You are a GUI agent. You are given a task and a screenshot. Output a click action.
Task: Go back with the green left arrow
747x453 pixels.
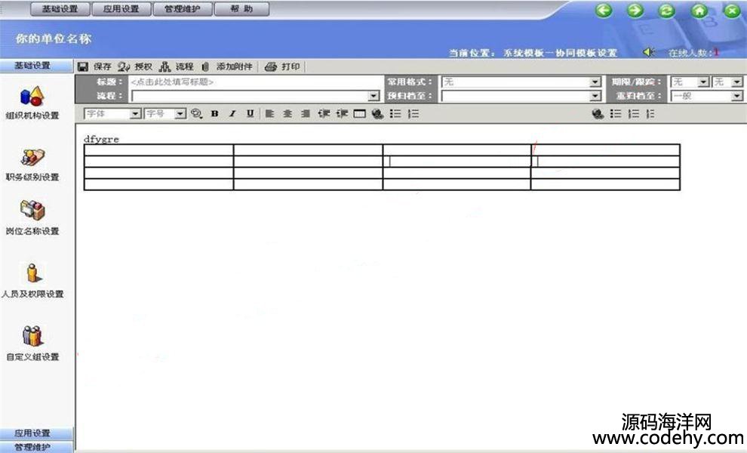tap(603, 11)
